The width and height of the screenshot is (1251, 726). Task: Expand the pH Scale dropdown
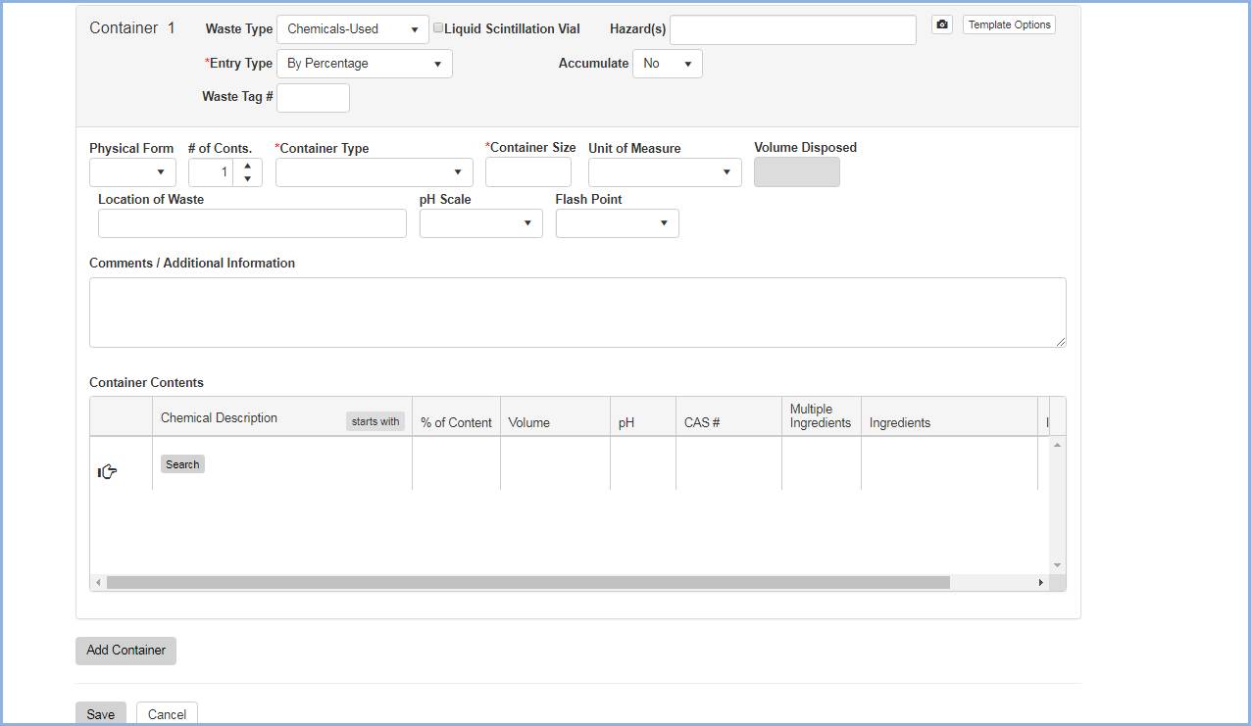[x=480, y=223]
